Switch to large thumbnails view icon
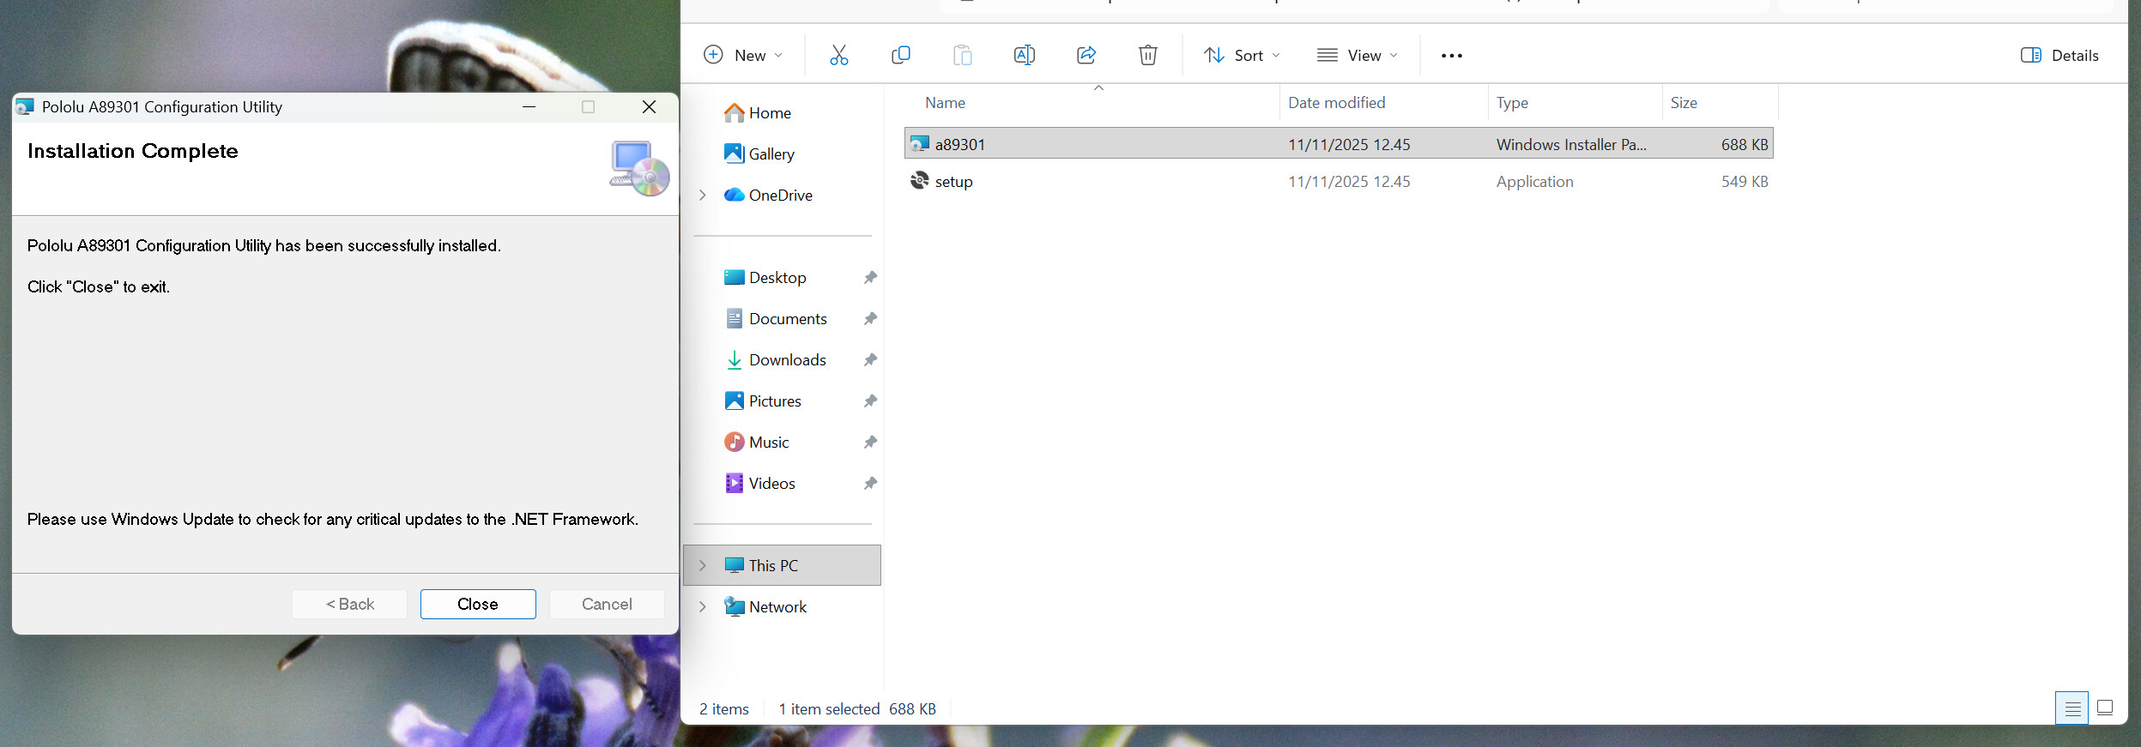 tap(2104, 708)
